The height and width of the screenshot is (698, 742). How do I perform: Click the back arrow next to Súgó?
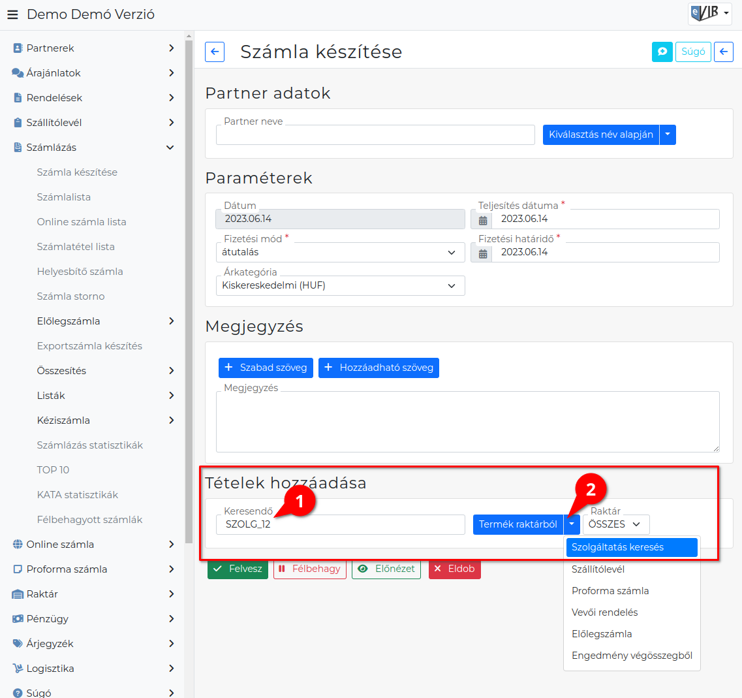click(x=723, y=52)
